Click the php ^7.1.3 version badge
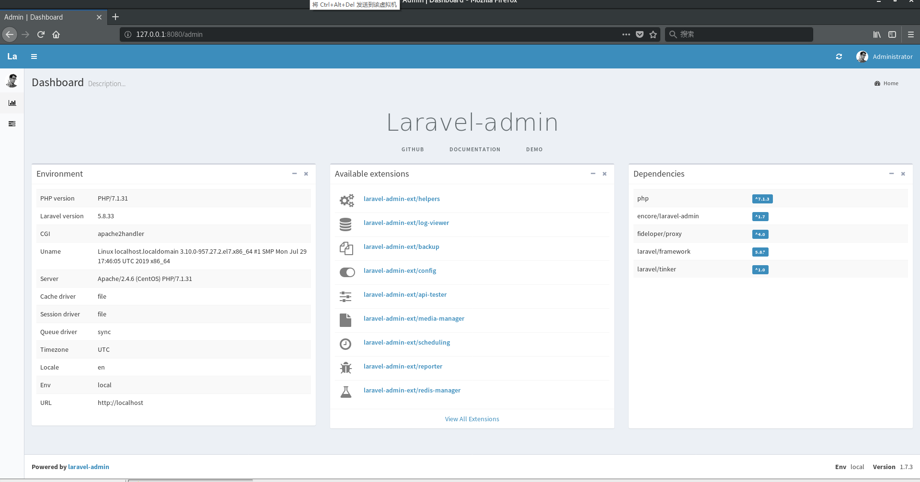 (x=762, y=199)
